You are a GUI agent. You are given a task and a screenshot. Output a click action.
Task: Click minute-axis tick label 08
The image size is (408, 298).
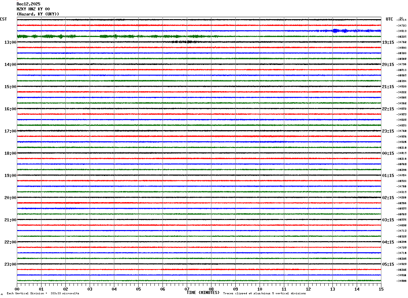tap(211, 289)
